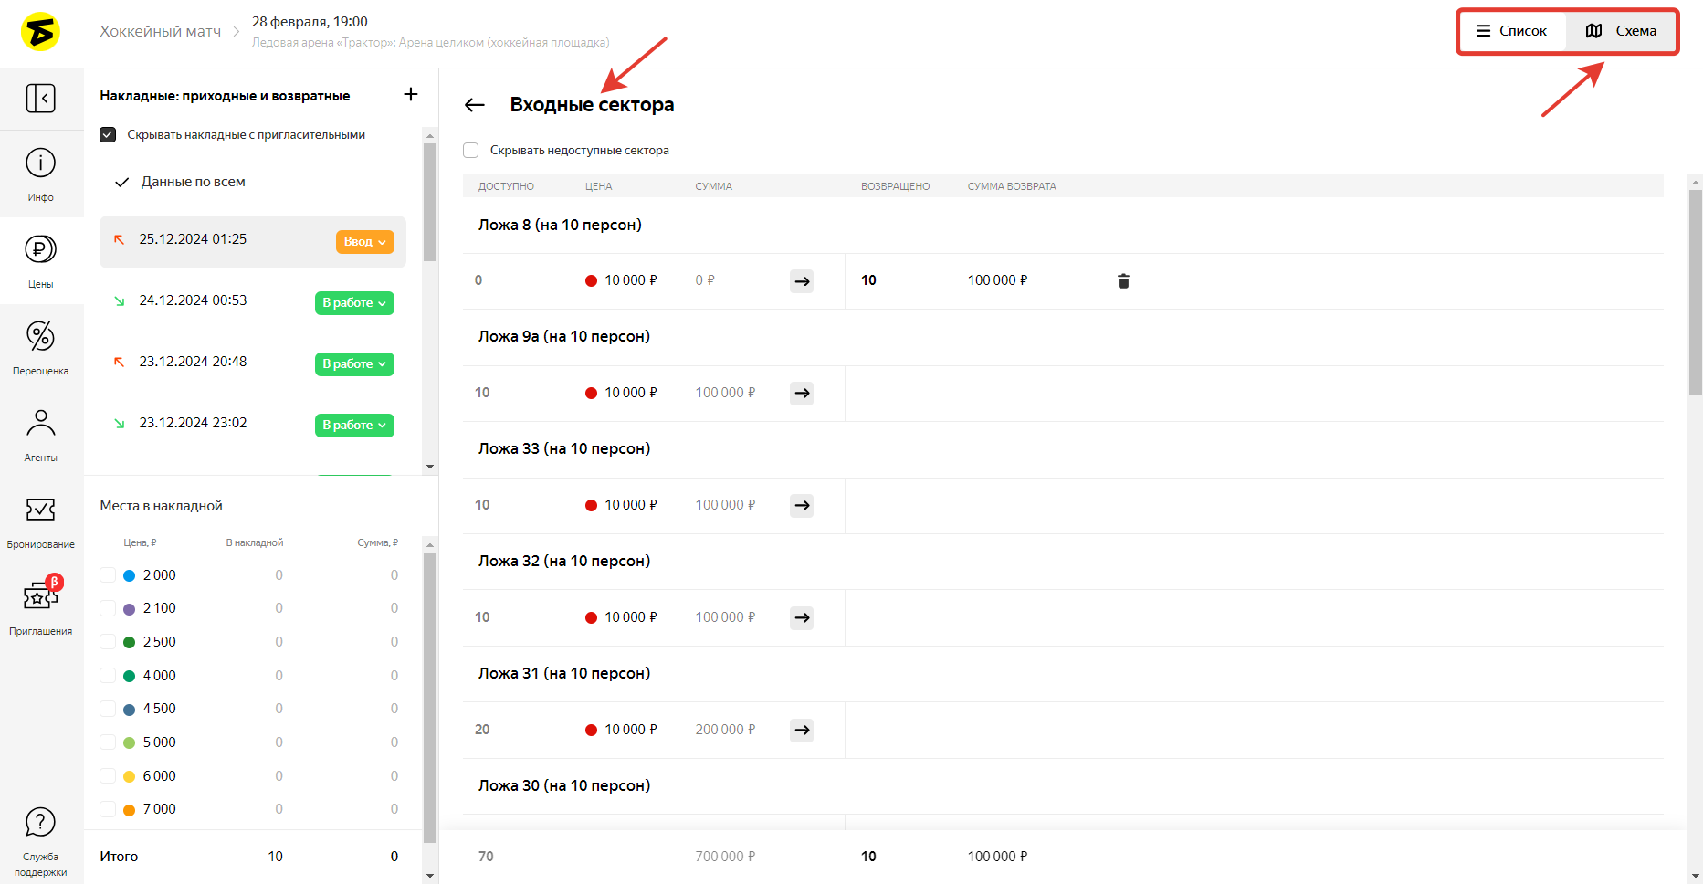1703x884 pixels.
Task: Open Бронирование section
Action: tap(40, 520)
